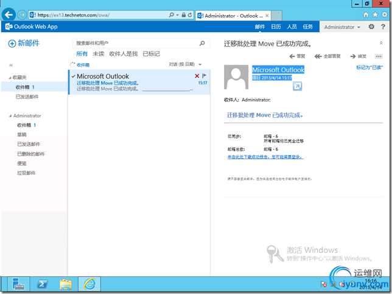Open browser tools gear icon
The image size is (392, 294).
pyautogui.click(x=385, y=15)
